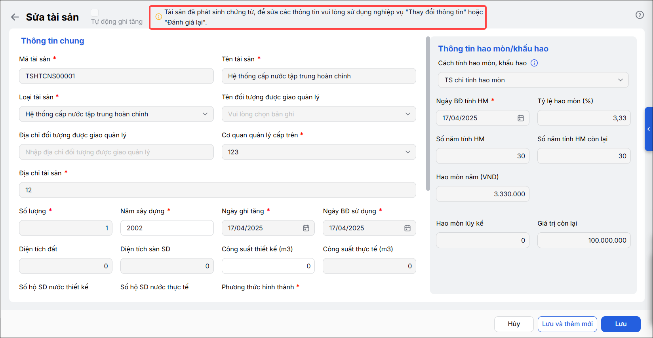653x338 pixels.
Task: Click the info icon beside Cách tính hao mòn
Action: pyautogui.click(x=534, y=63)
